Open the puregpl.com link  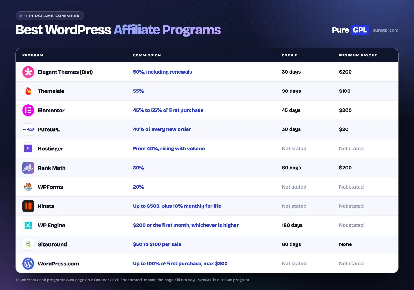[385, 30]
